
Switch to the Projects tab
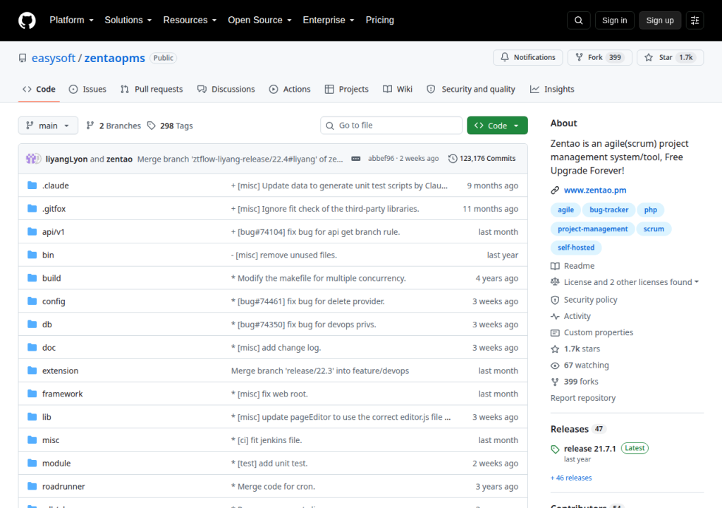coord(347,90)
